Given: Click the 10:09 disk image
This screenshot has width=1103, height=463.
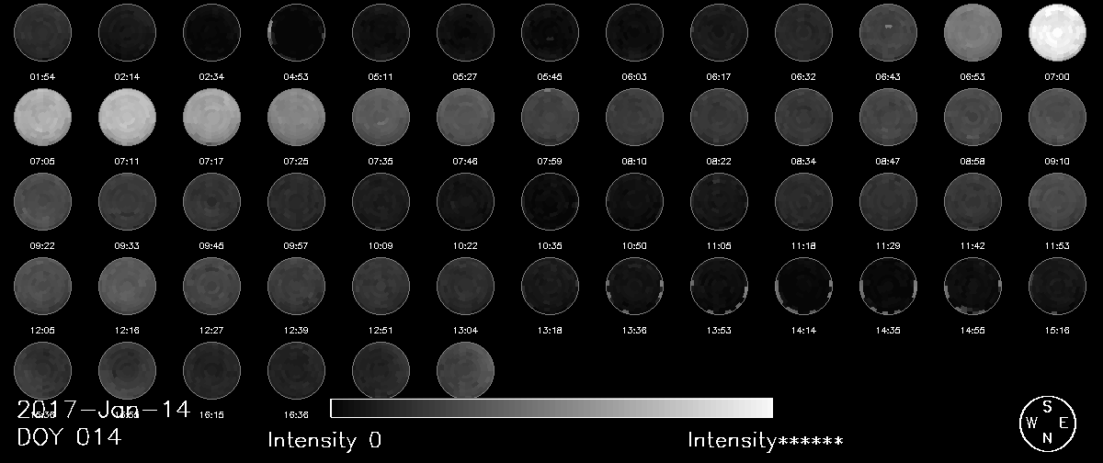Looking at the screenshot, I should pyautogui.click(x=381, y=201).
